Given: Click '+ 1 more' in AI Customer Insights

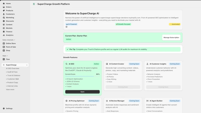Looking at the screenshot, I should click(x=149, y=82).
